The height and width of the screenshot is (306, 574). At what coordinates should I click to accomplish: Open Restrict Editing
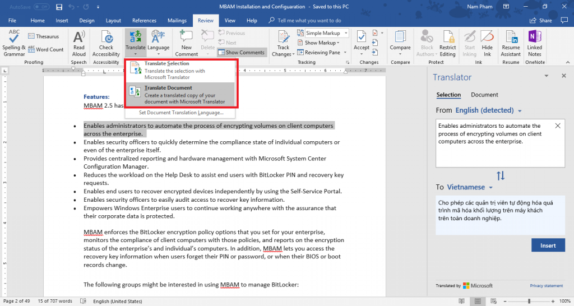(447, 43)
